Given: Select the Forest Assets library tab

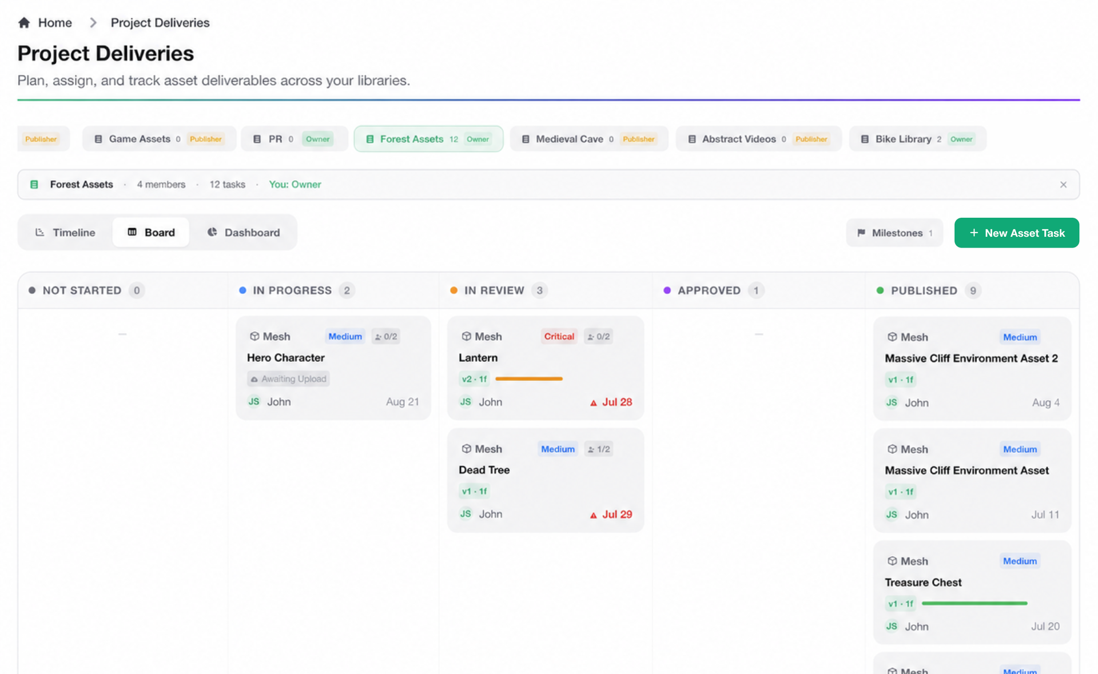Looking at the screenshot, I should pyautogui.click(x=428, y=139).
